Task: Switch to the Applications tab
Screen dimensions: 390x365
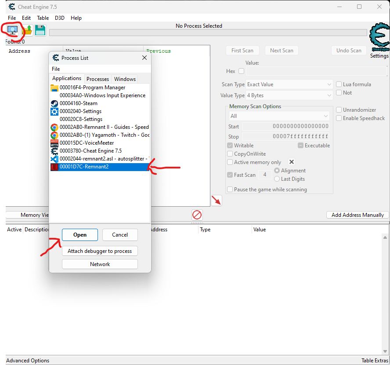Action: [67, 78]
